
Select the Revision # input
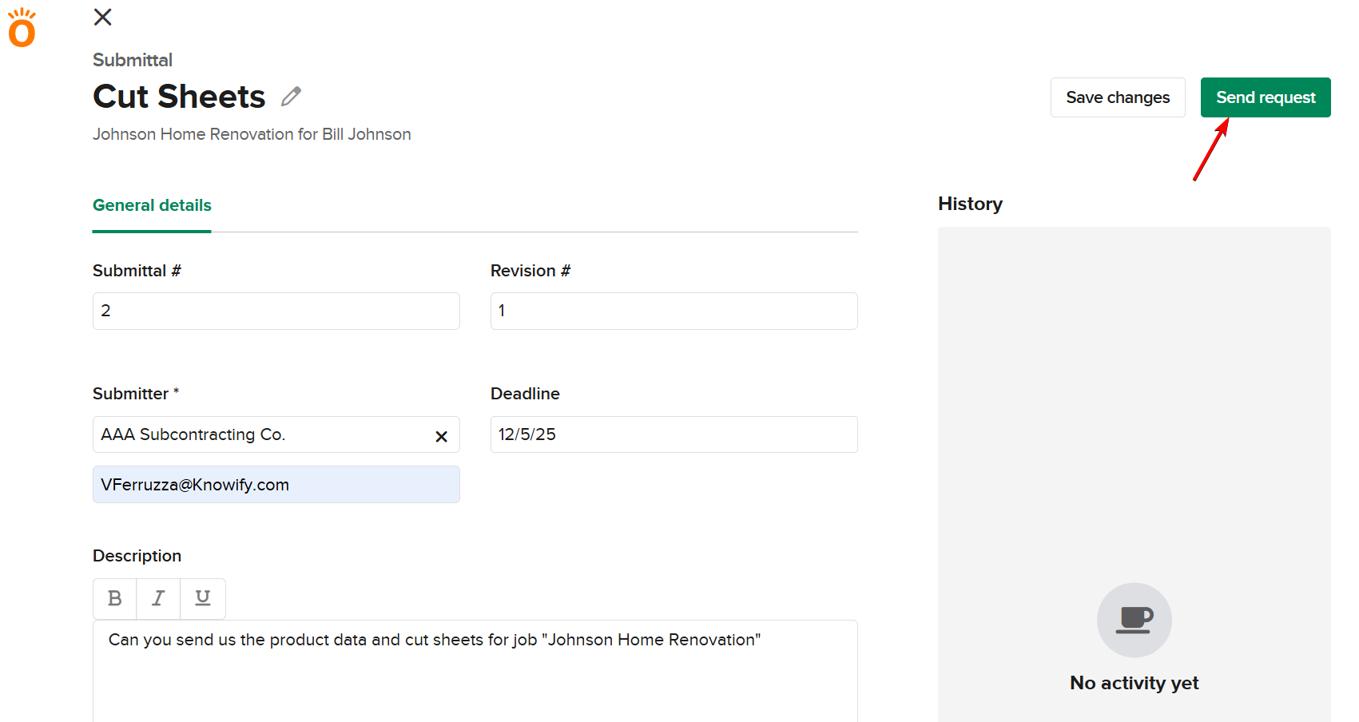(x=673, y=311)
